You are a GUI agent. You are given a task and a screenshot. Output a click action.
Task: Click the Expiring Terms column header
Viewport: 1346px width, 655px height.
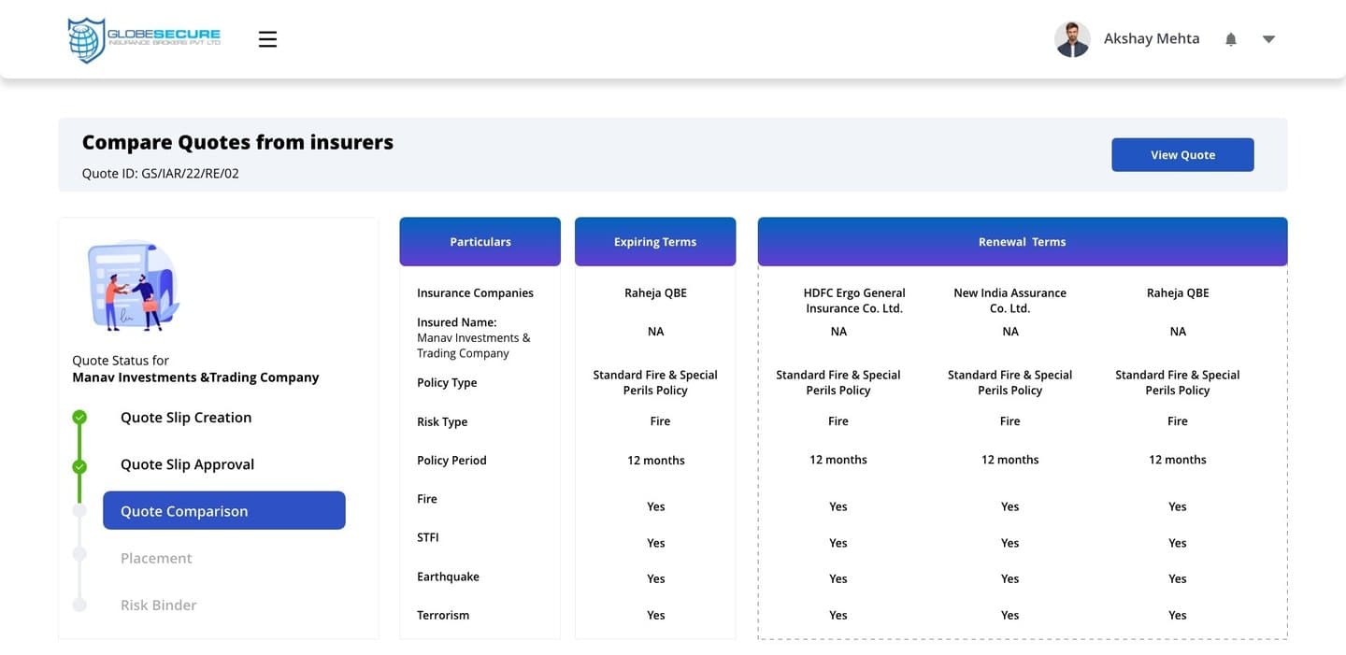[655, 242]
